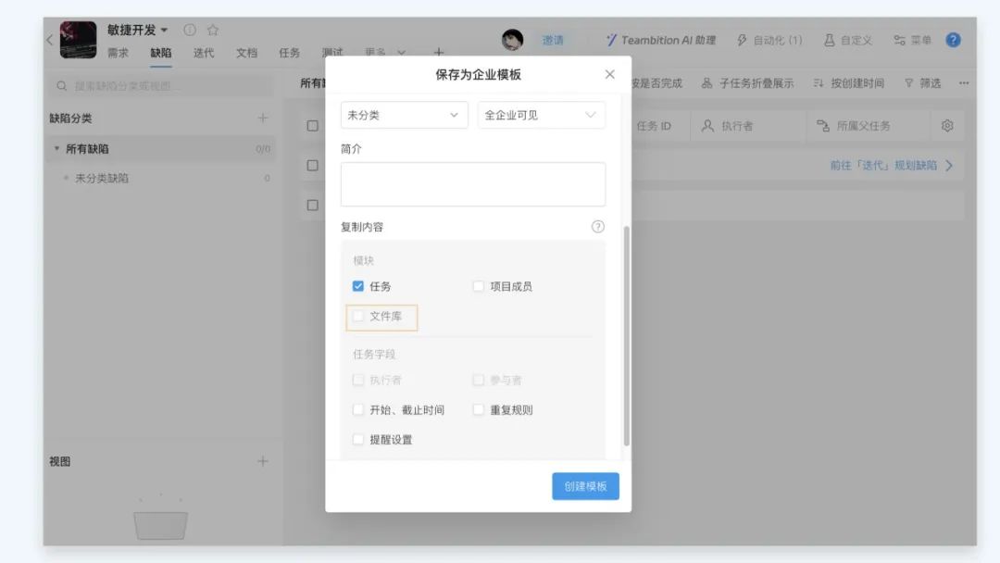This screenshot has height=563, width=1000.
Task: Open the 全企业可见 visibility dropdown
Action: tap(541, 116)
